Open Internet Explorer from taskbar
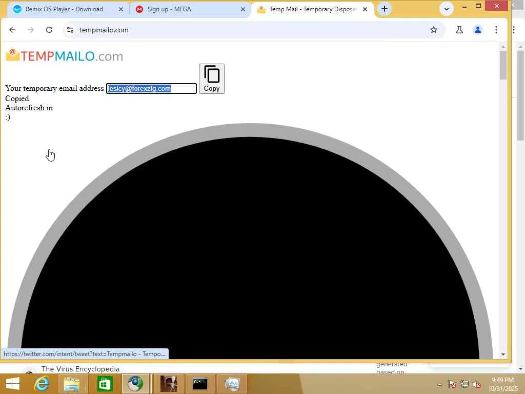Screen dimensions: 525x394 tap(42, 384)
